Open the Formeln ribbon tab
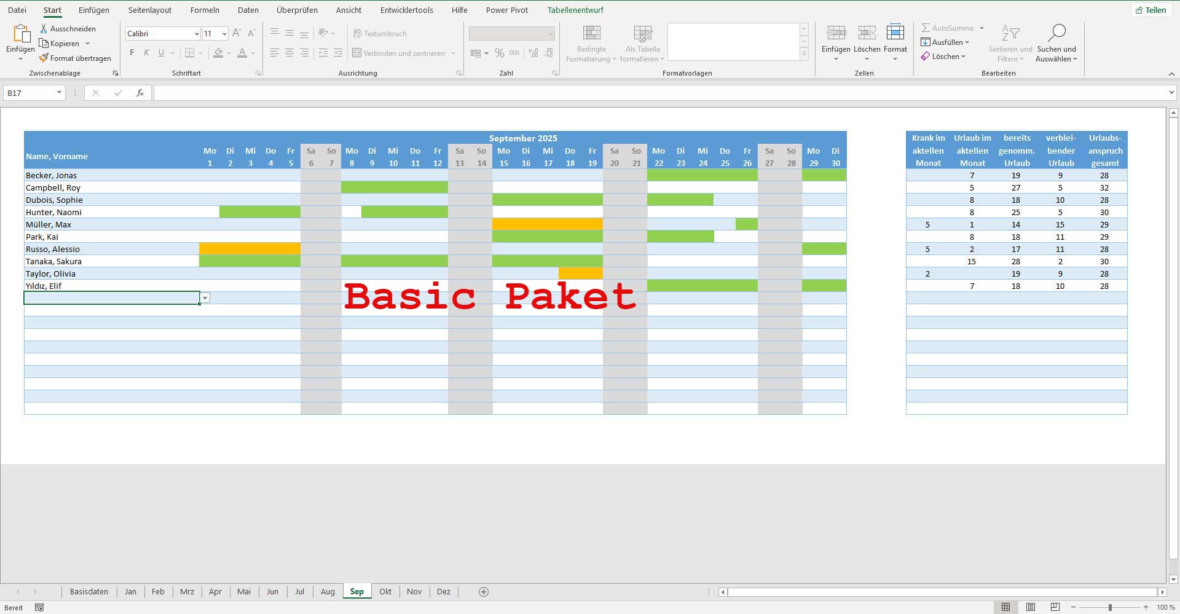Viewport: 1180px width, 614px height. pos(205,10)
